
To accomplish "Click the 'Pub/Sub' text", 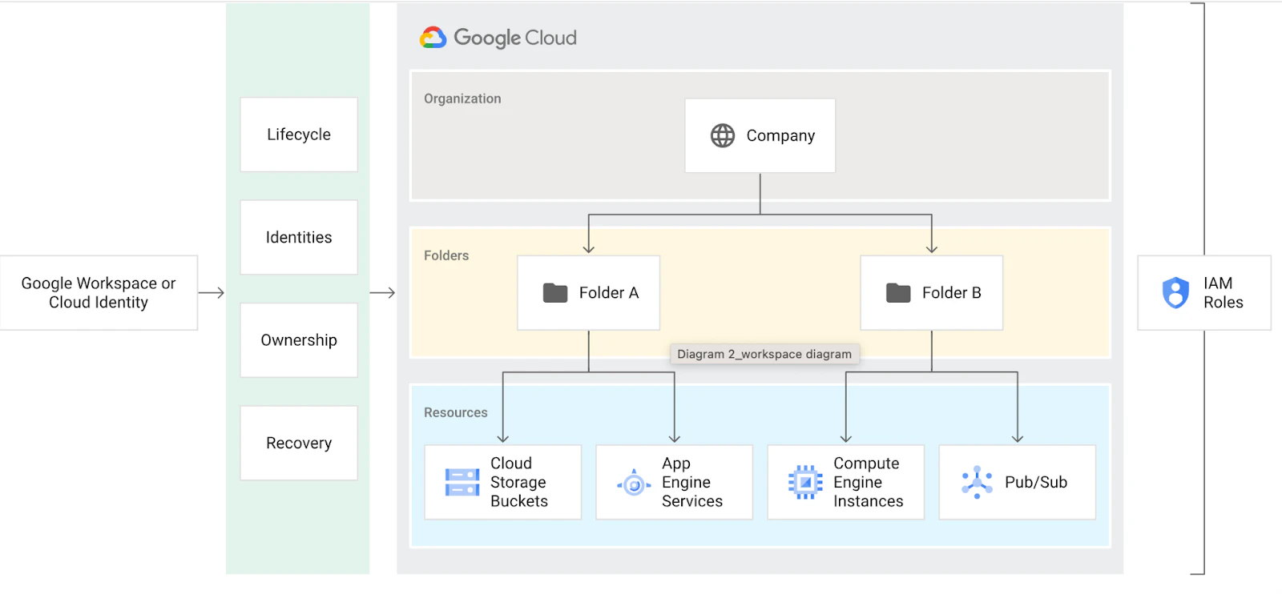I will click(x=1036, y=482).
